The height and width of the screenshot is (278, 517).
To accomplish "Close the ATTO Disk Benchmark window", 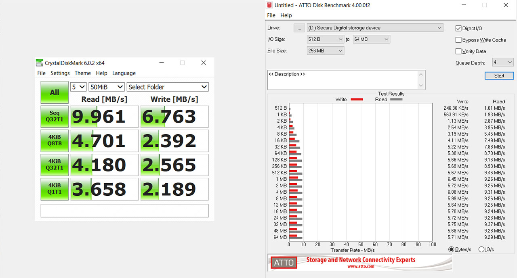I will click(506, 5).
